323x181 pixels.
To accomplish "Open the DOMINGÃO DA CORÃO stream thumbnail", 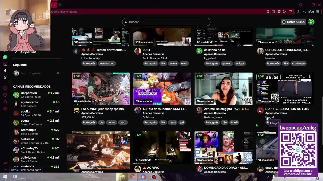I will [x=223, y=148].
